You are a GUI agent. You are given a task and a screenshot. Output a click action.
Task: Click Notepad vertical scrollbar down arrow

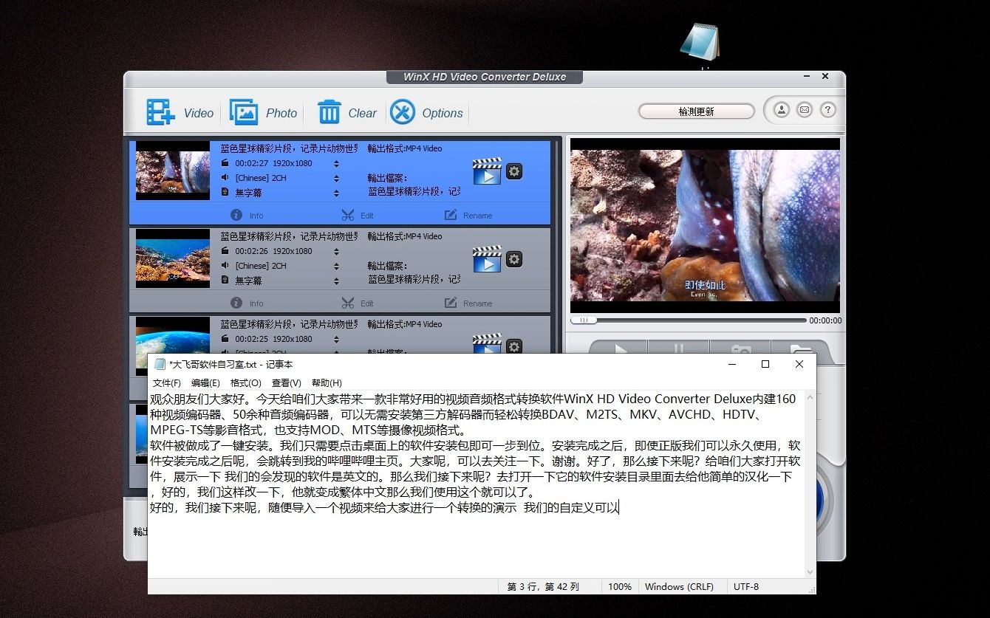coord(810,571)
